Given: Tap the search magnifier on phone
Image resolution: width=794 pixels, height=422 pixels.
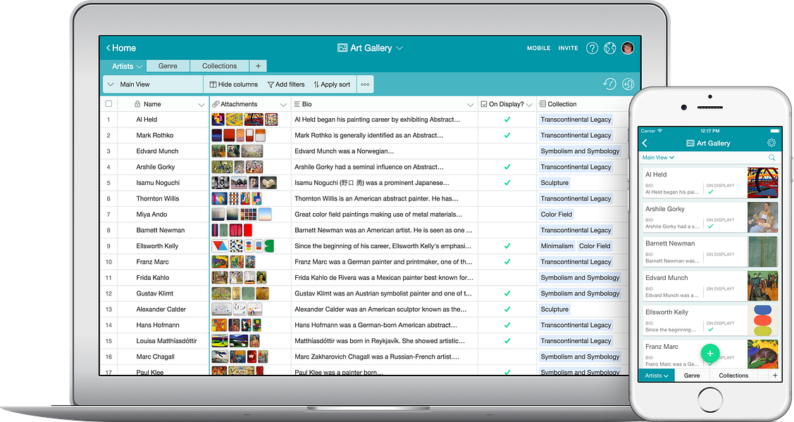Looking at the screenshot, I should [x=771, y=158].
